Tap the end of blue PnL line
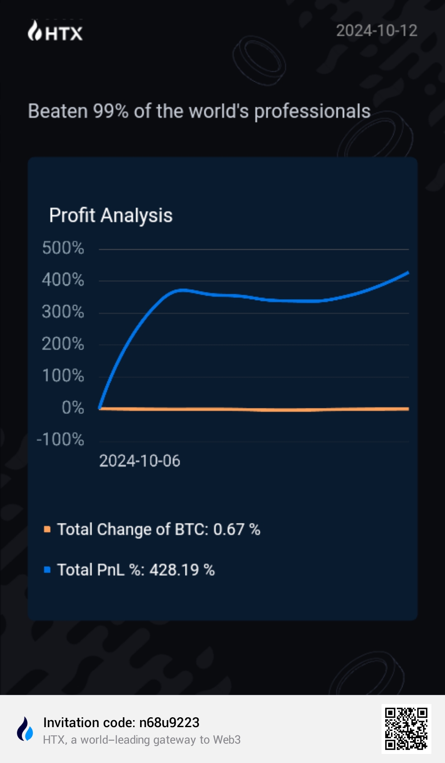Viewport: 445px width, 763px height. 408,272
